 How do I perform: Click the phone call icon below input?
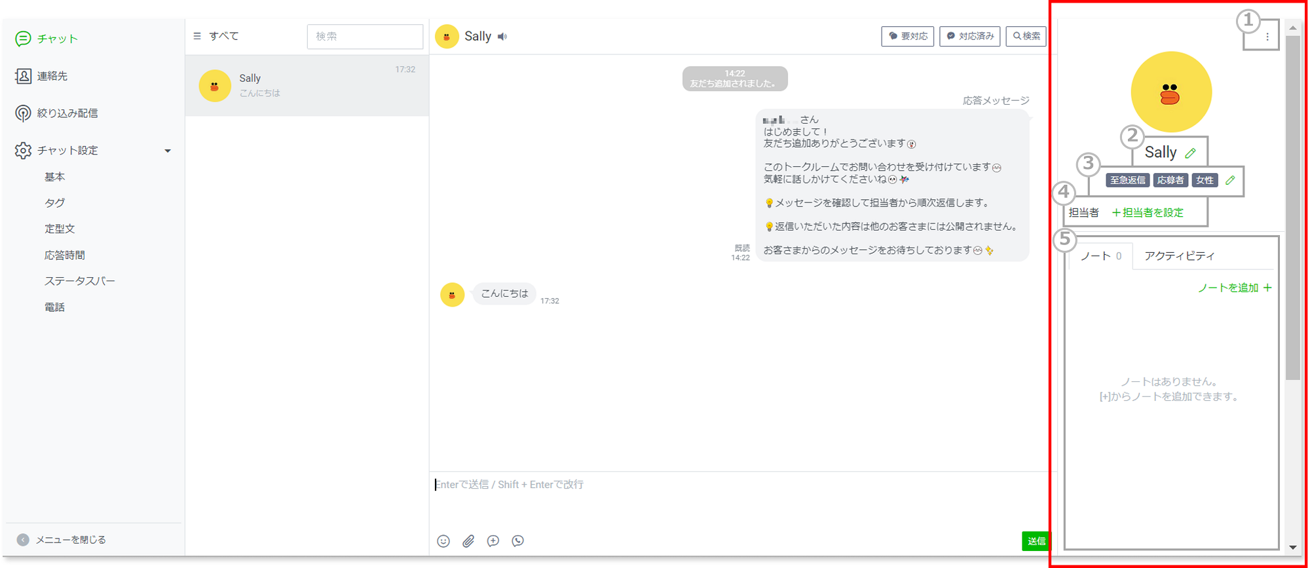tap(518, 541)
